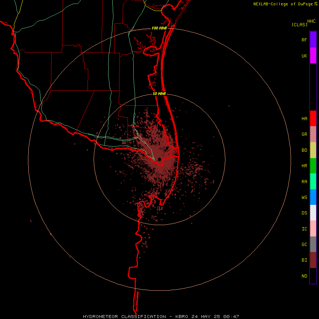Click the IC pink color swatch
Image resolution: width=319 pixels, height=319 pixels.
pos(313,229)
